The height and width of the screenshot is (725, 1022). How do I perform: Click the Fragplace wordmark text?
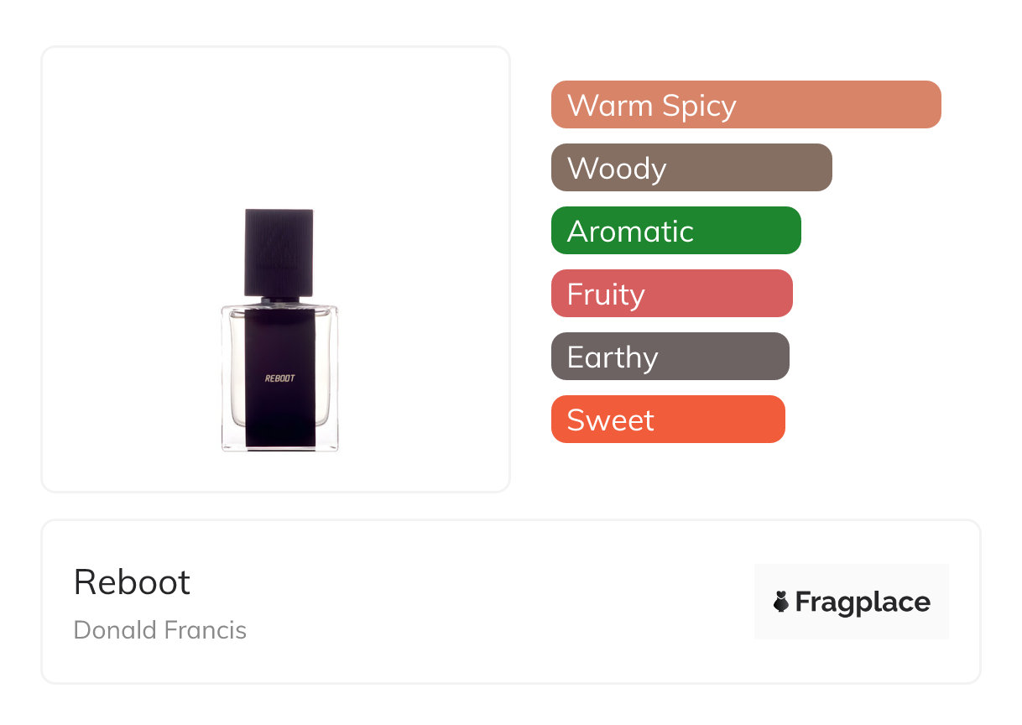863,602
